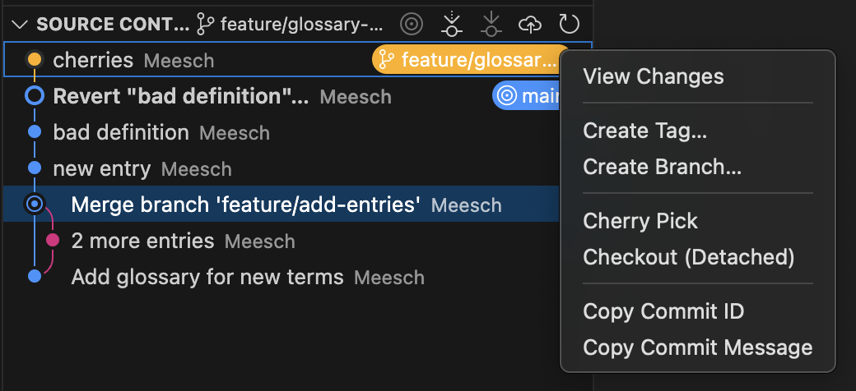Screen dimensions: 856x391
Task: Click the feature/glossary branch picker in header
Action: click(290, 25)
